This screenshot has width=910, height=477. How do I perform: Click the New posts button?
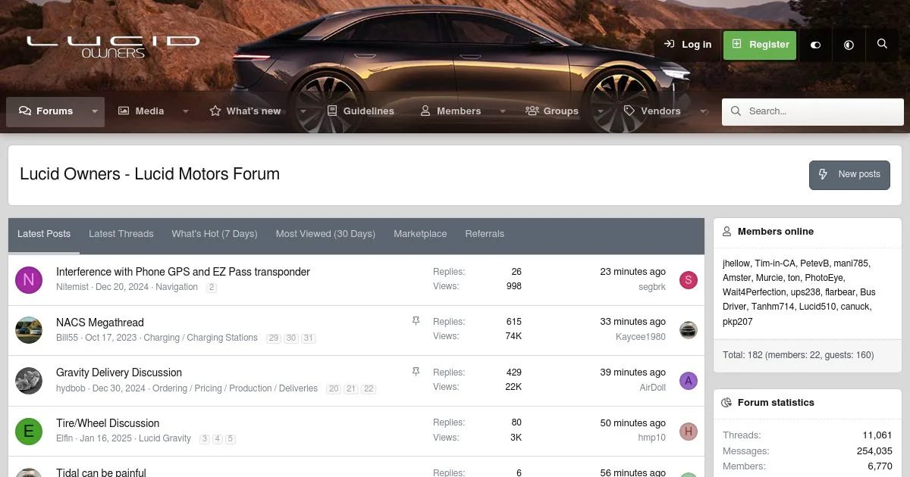(x=849, y=175)
